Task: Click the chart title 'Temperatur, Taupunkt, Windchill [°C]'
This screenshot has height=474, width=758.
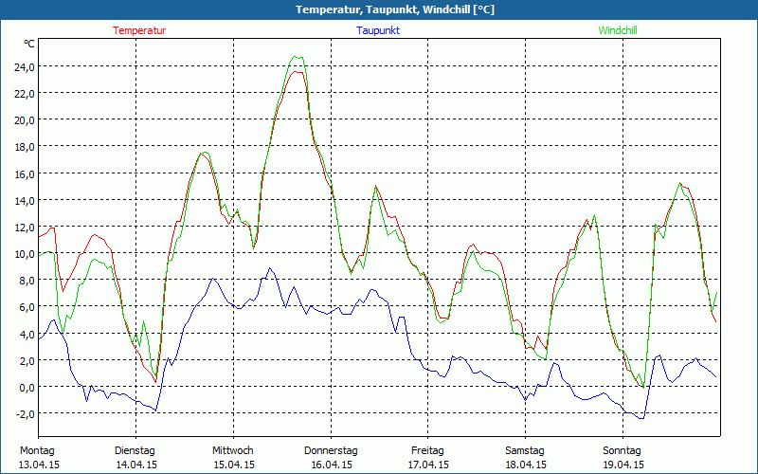Action: click(x=395, y=9)
